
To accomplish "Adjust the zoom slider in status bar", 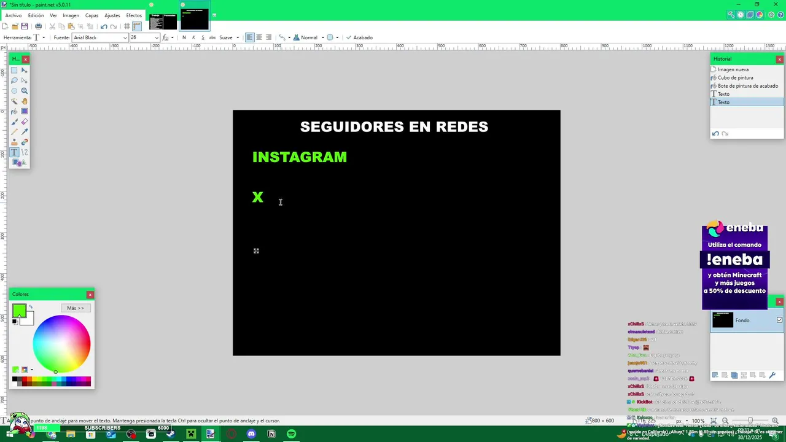I will [x=750, y=421].
